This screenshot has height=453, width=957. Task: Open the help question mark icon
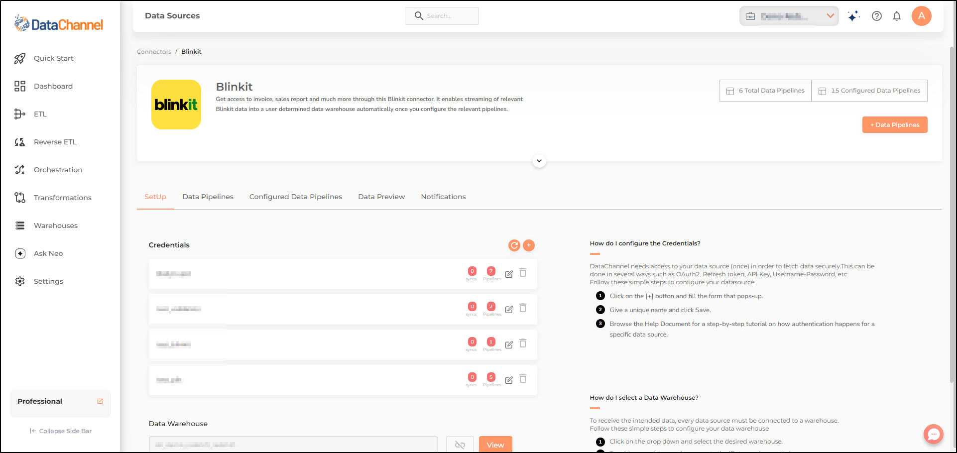tap(877, 16)
